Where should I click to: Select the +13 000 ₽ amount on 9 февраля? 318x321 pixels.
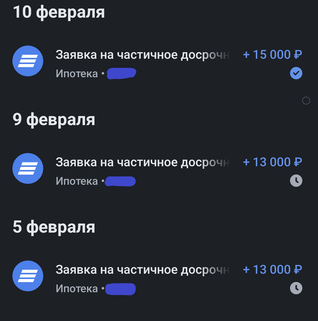(x=273, y=162)
